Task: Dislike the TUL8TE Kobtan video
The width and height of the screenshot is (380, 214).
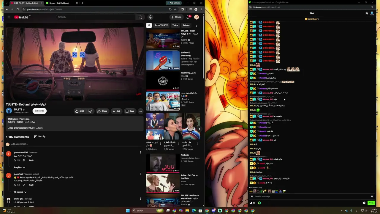Action: tap(90, 111)
